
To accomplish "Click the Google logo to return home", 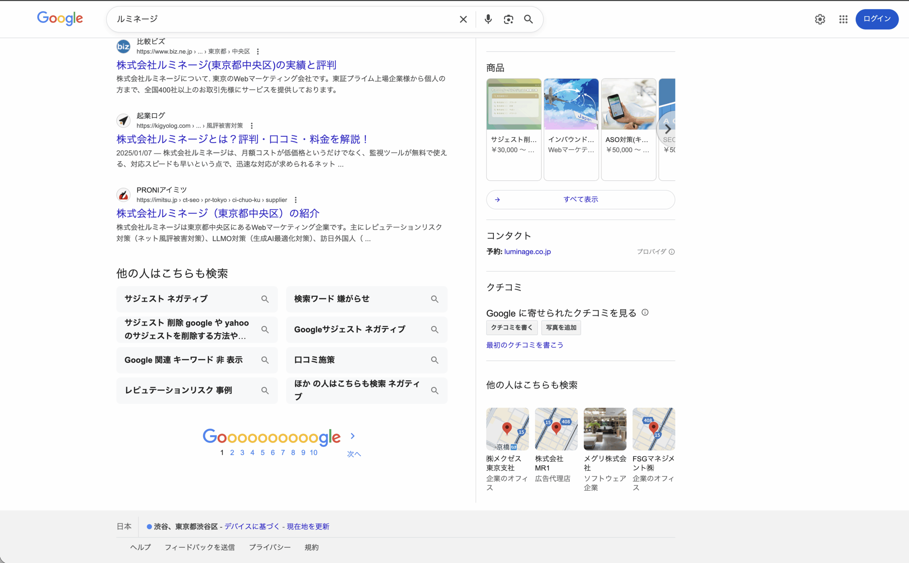I will (60, 18).
